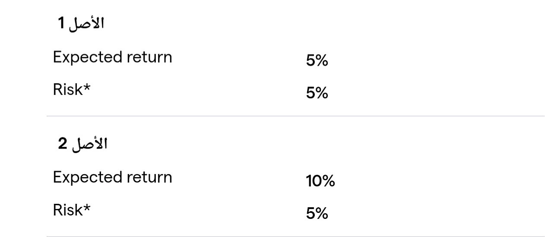Click the divider line below Asset 2's risk row
Viewport: 545px width, 237px height.
295,236
